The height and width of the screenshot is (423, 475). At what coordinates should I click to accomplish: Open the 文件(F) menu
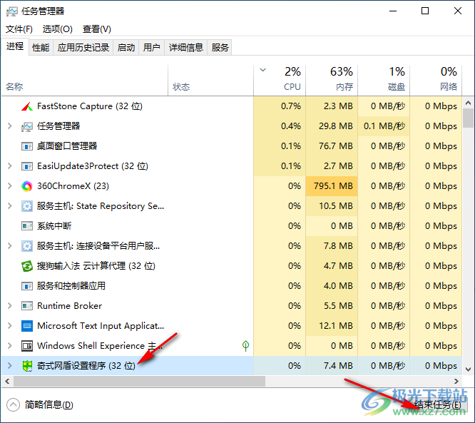[19, 29]
